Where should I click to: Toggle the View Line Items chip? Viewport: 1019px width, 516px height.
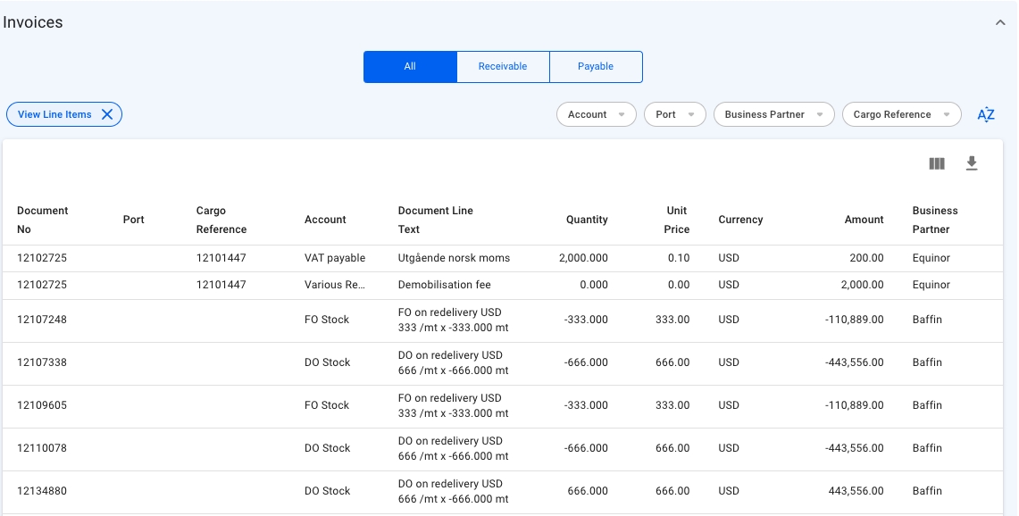tap(54, 114)
